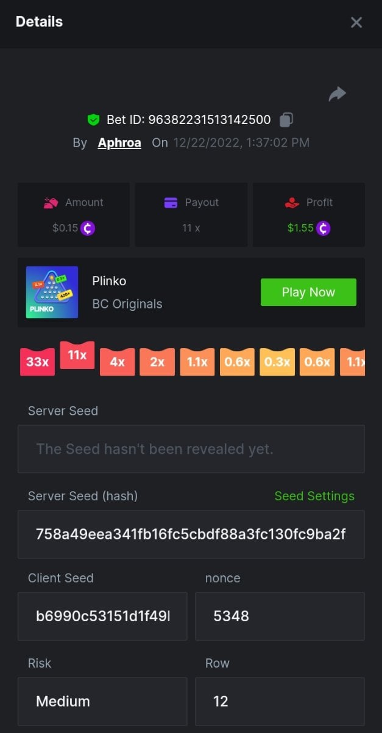Click the 2x multiplier box
Viewport: 382px width, 733px height.
157,362
